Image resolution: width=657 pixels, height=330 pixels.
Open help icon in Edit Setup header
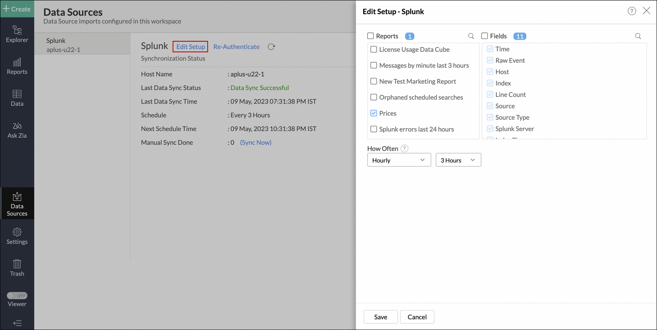click(x=631, y=11)
